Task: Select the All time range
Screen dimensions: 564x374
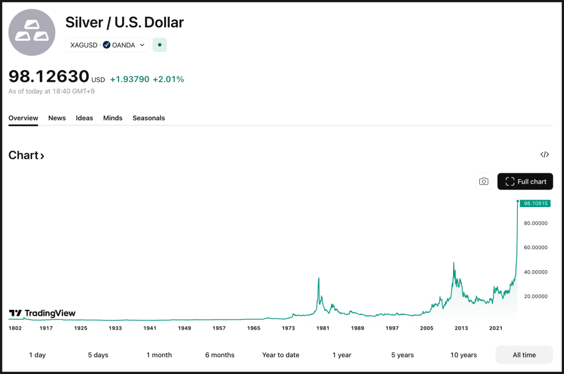Action: (524, 355)
